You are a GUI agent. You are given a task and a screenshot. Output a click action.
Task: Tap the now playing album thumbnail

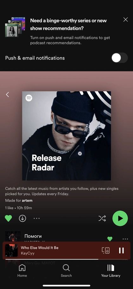11,251
